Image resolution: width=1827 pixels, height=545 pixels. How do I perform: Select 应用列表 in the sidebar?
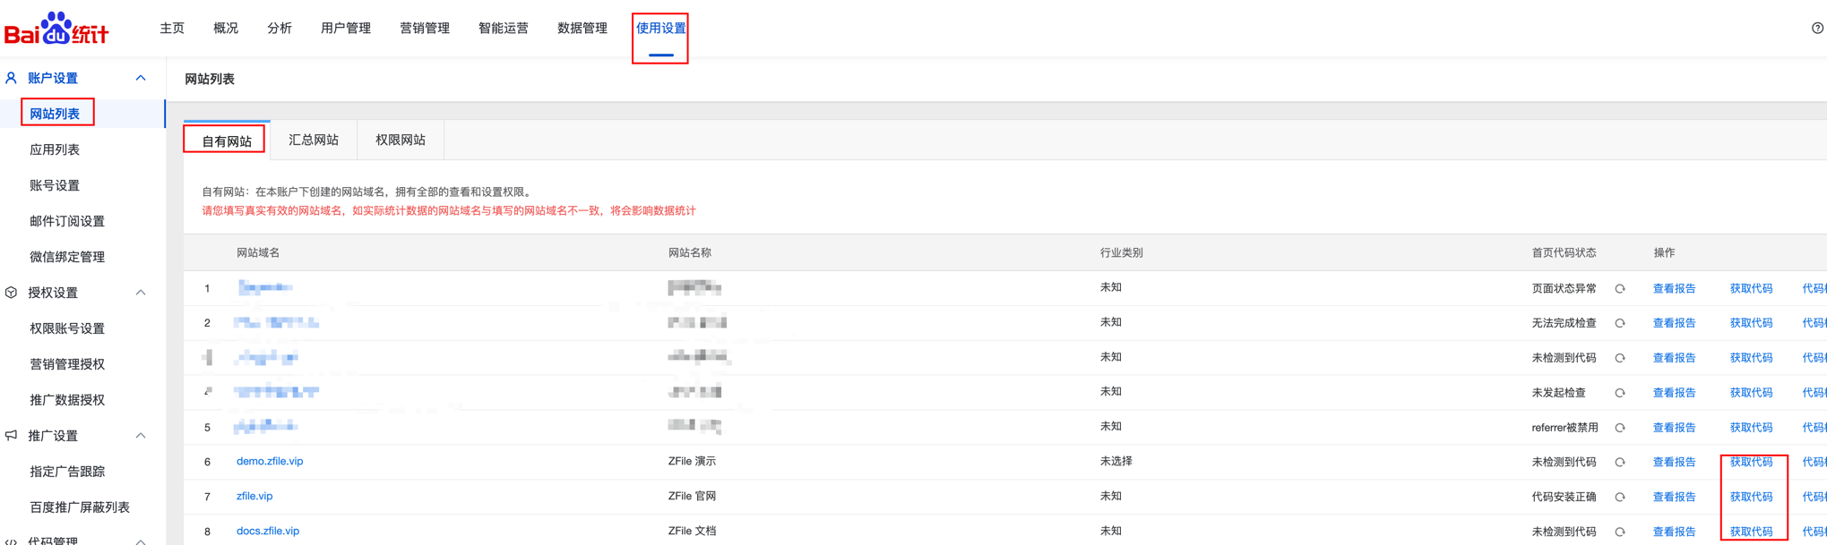coord(55,149)
